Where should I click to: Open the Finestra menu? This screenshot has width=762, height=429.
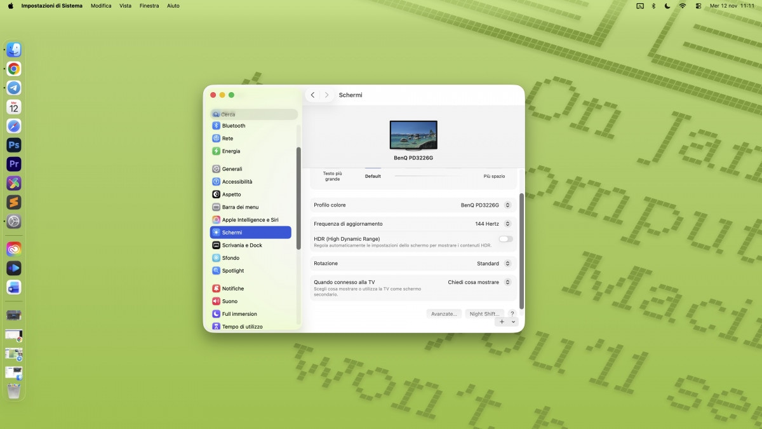[149, 6]
